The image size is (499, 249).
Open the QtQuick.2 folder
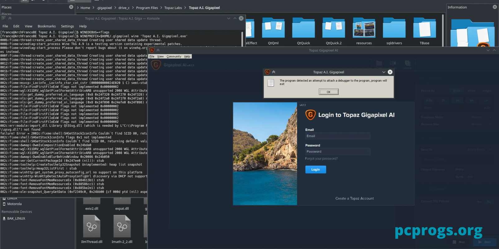334,31
